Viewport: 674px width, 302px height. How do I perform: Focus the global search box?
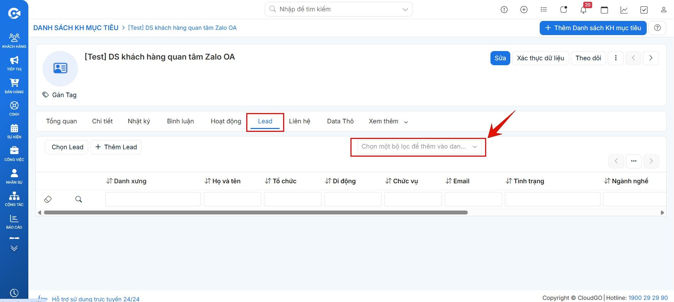pos(338,9)
